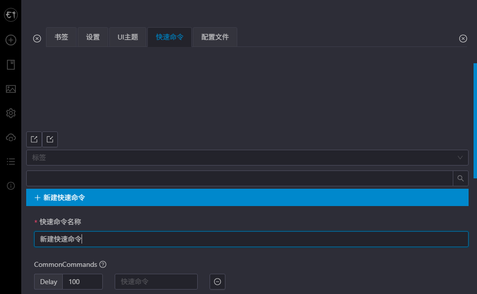This screenshot has height=294, width=477.
Task: Open the session list sidebar icon
Action: [10, 162]
